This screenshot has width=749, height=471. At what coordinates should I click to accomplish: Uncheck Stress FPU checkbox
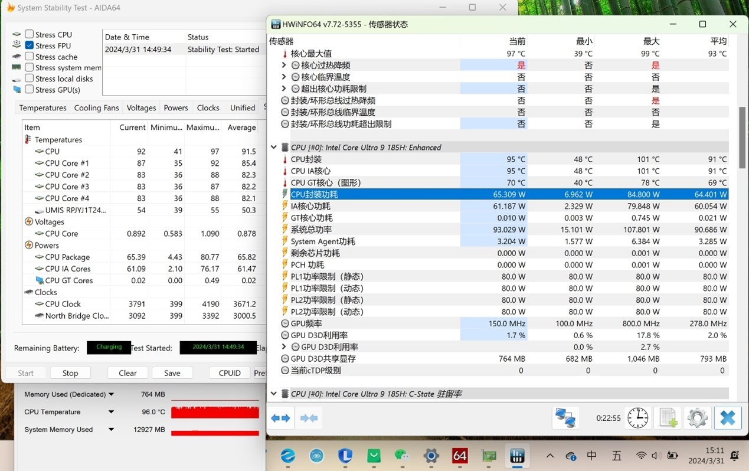[x=29, y=45]
